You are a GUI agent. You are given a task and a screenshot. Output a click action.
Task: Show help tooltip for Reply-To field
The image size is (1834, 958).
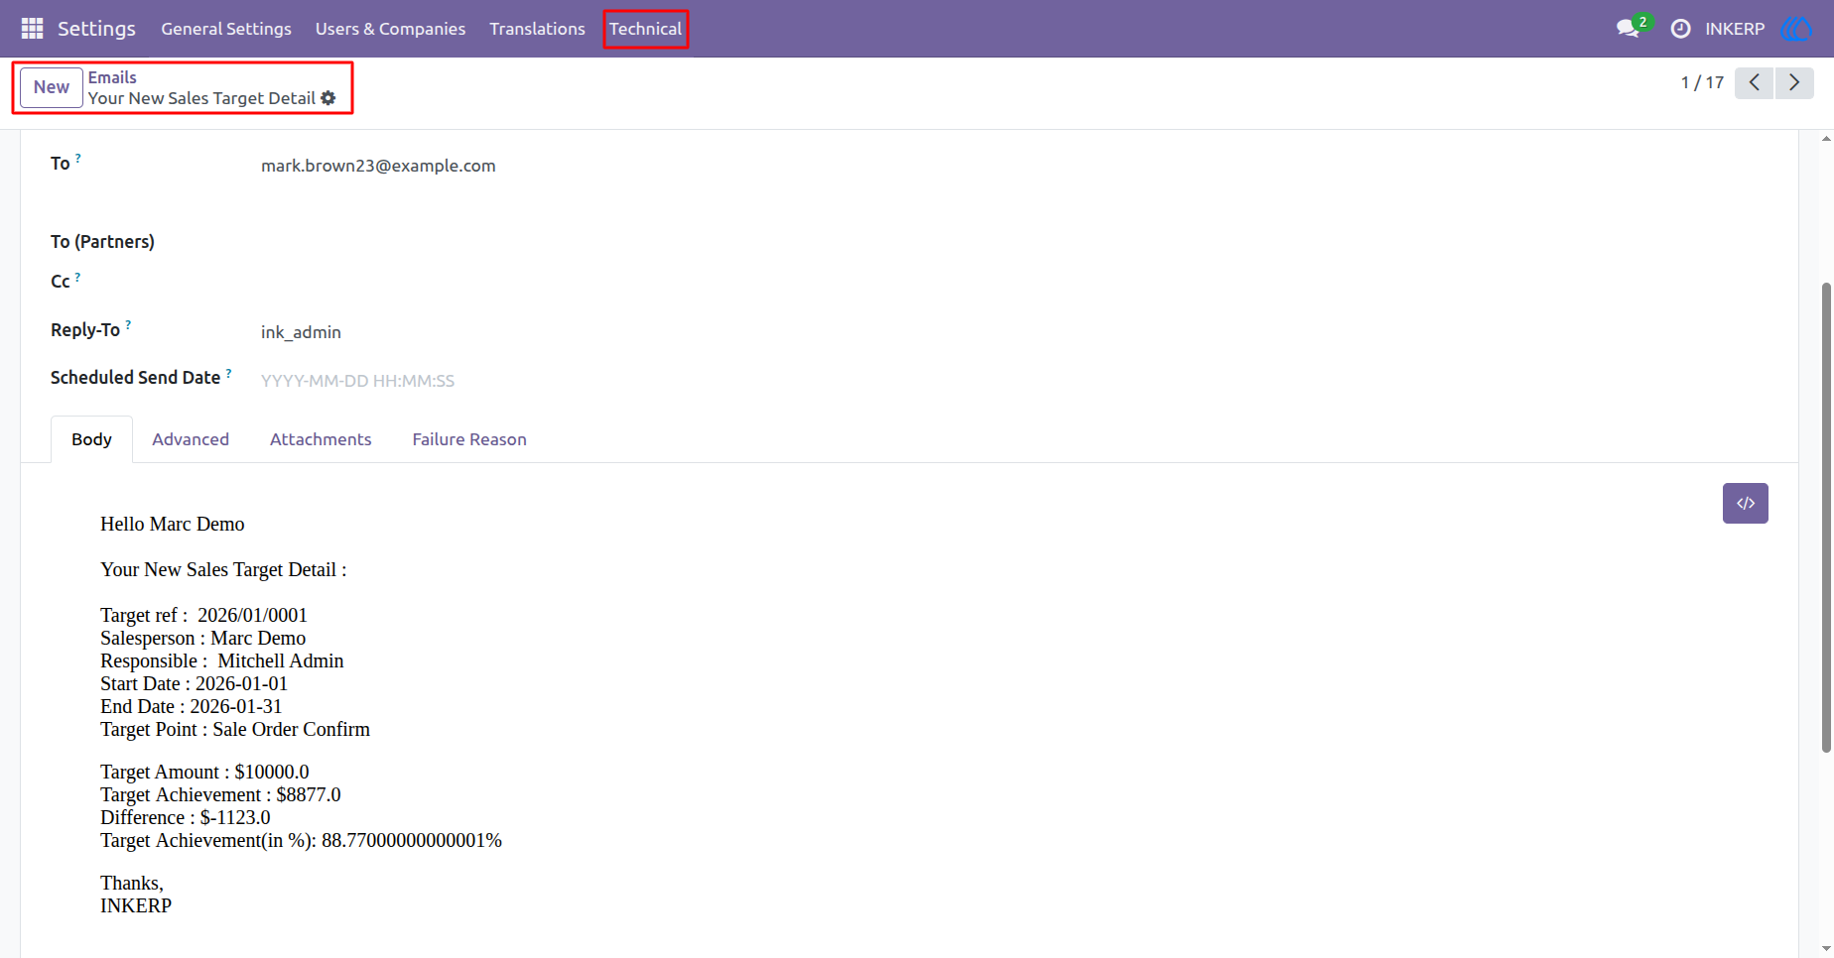click(x=128, y=324)
